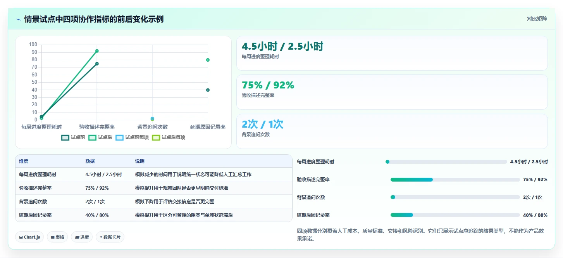The height and width of the screenshot is (258, 563).
Task: Click the 延期原因记录率 point at 80
Action: pos(208,60)
